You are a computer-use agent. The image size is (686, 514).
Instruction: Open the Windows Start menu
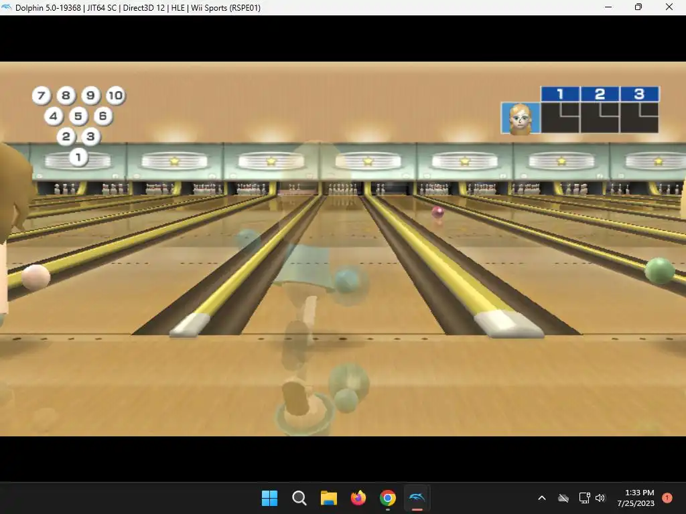click(x=269, y=498)
